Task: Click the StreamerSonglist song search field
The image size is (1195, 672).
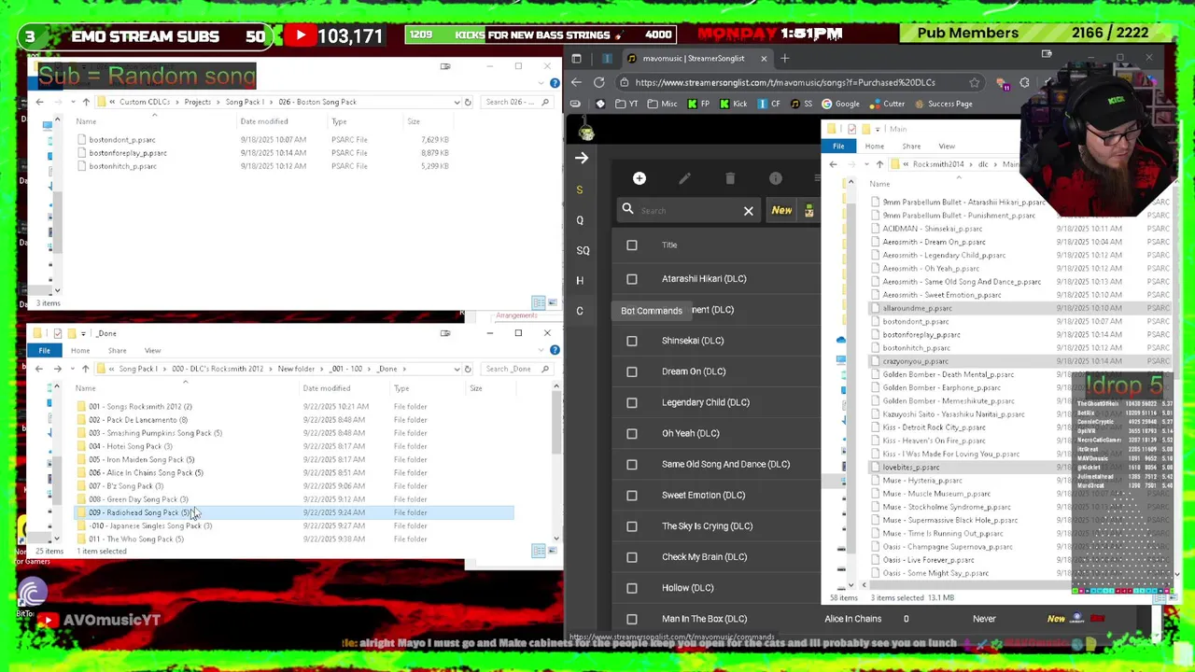Action: tap(688, 211)
